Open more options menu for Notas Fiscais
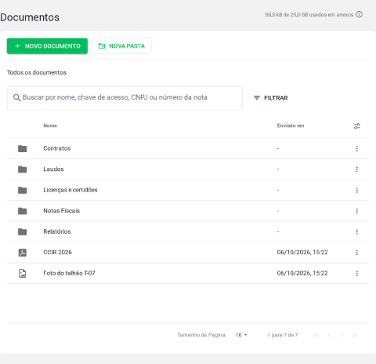 pyautogui.click(x=357, y=211)
